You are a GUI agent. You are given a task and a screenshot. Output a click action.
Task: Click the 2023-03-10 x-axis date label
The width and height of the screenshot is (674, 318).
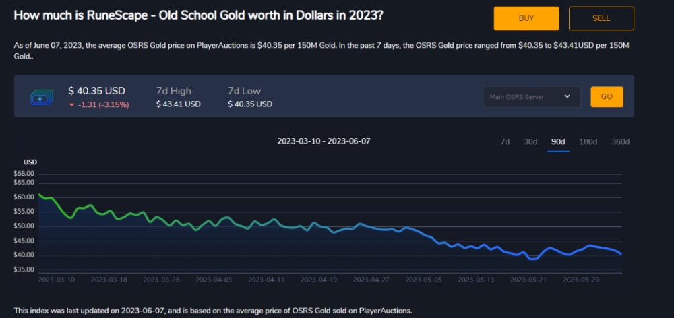[x=57, y=278]
